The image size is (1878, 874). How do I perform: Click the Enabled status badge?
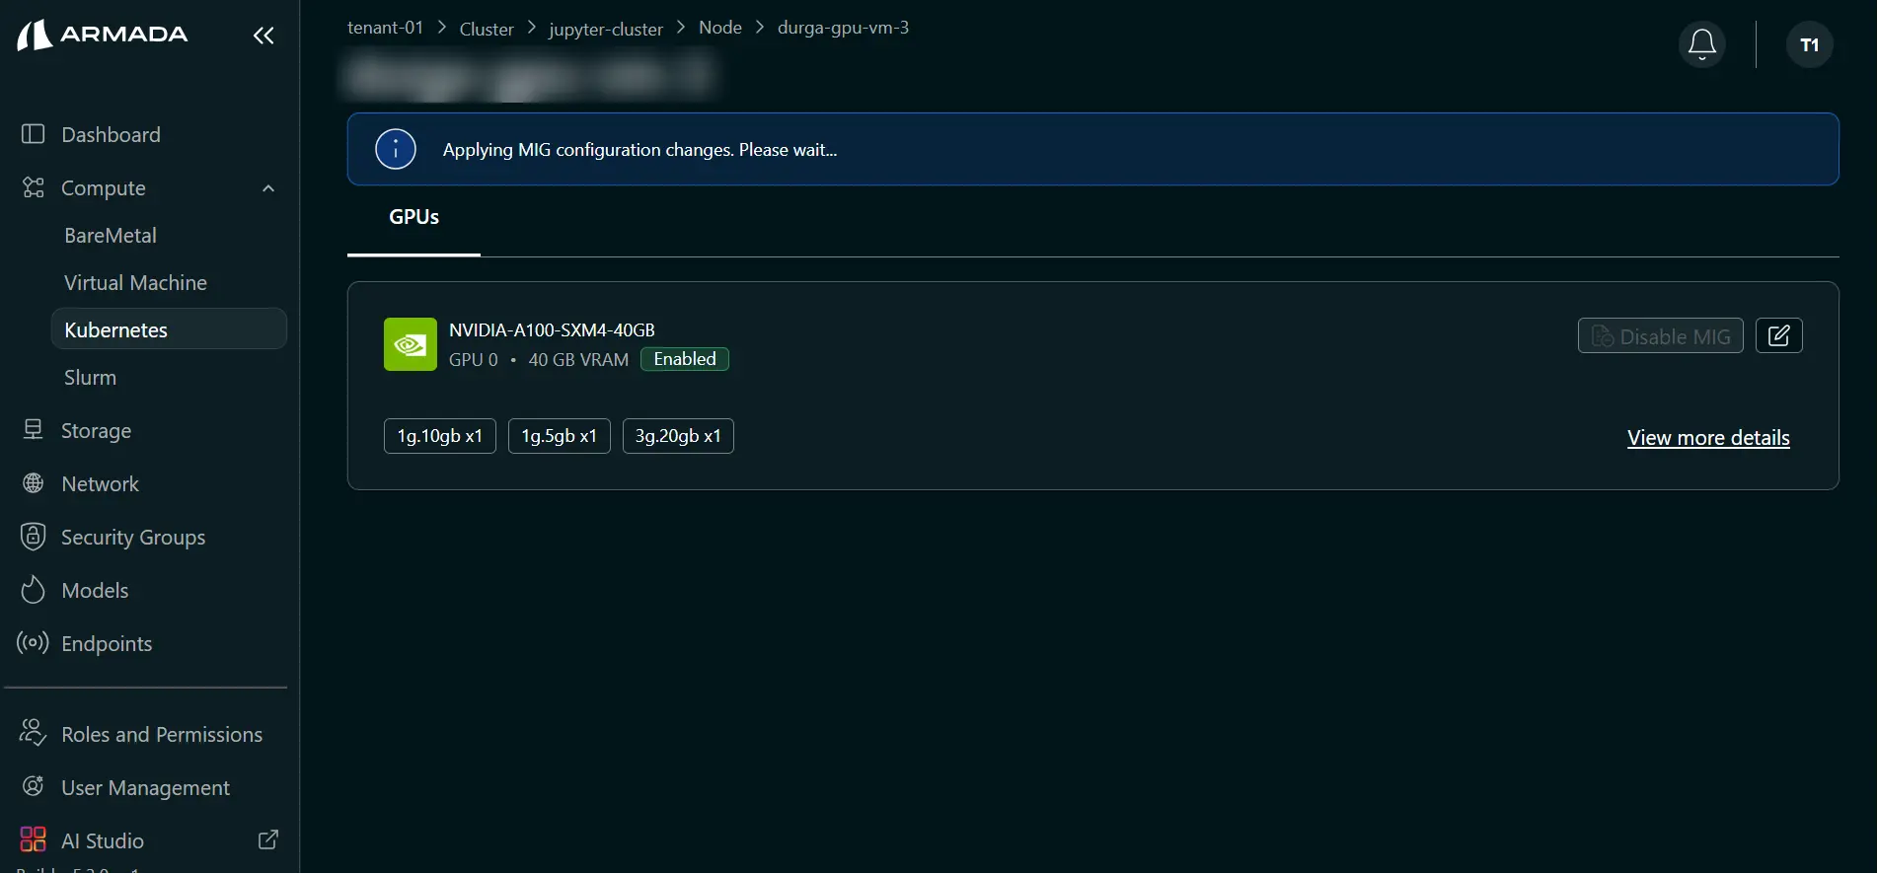click(684, 359)
